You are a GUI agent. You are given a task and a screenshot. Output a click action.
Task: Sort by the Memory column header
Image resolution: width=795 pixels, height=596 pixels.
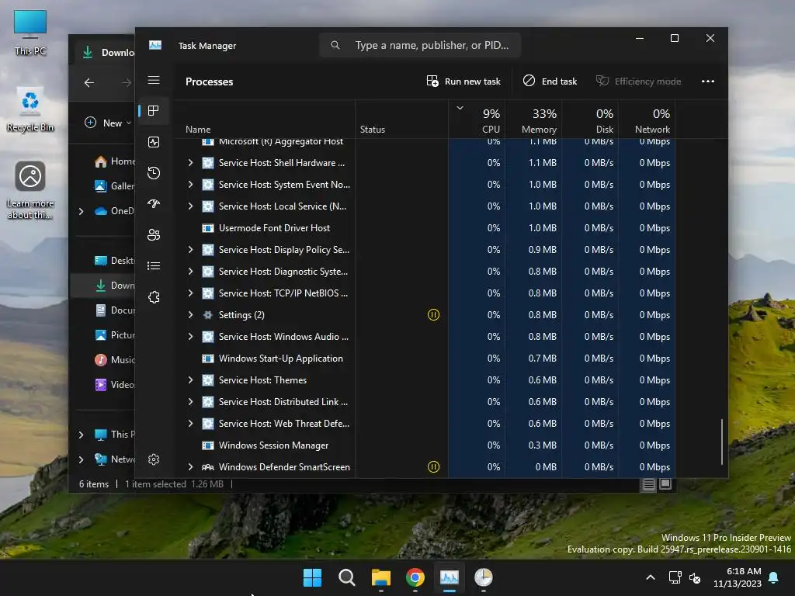click(533, 120)
